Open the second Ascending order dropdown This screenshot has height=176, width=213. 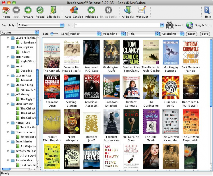(x=172, y=34)
